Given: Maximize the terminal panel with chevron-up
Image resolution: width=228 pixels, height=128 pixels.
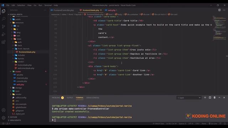Looking at the screenshot, I should pos(219,97).
